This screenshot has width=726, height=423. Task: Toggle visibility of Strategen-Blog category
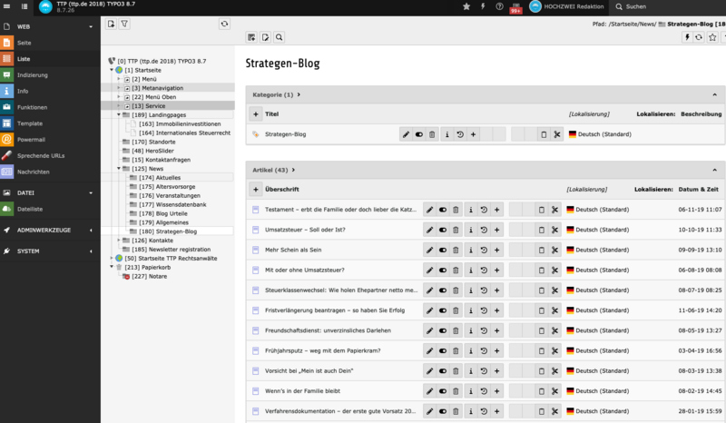pyautogui.click(x=419, y=134)
